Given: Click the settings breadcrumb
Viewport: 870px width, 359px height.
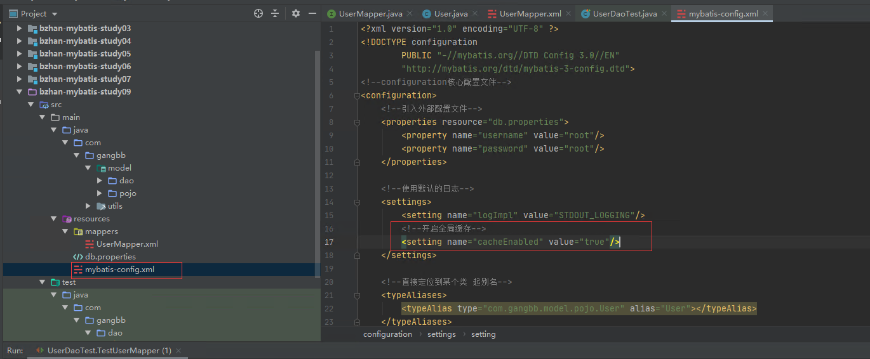Looking at the screenshot, I should coord(441,334).
